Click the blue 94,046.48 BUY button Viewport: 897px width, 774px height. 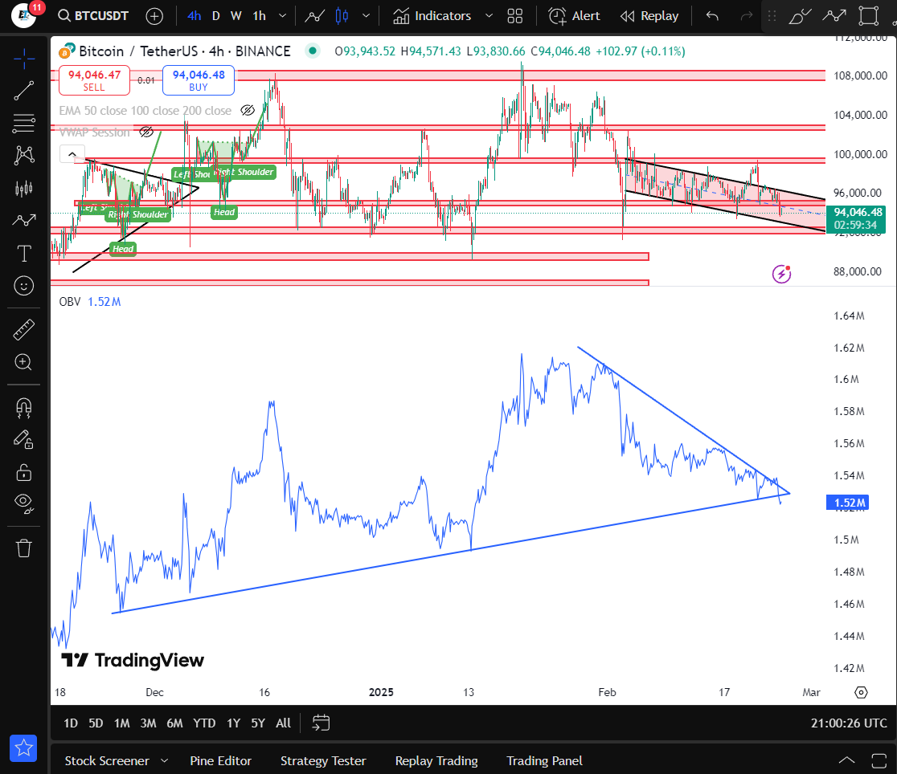[199, 80]
